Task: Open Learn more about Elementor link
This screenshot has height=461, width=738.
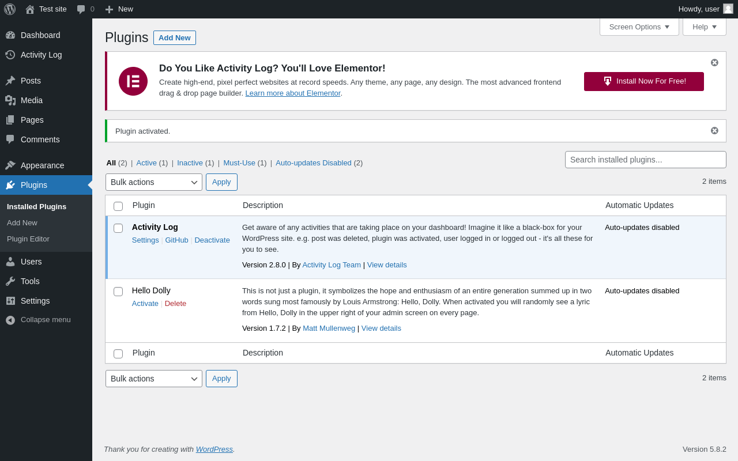Action: coord(293,93)
